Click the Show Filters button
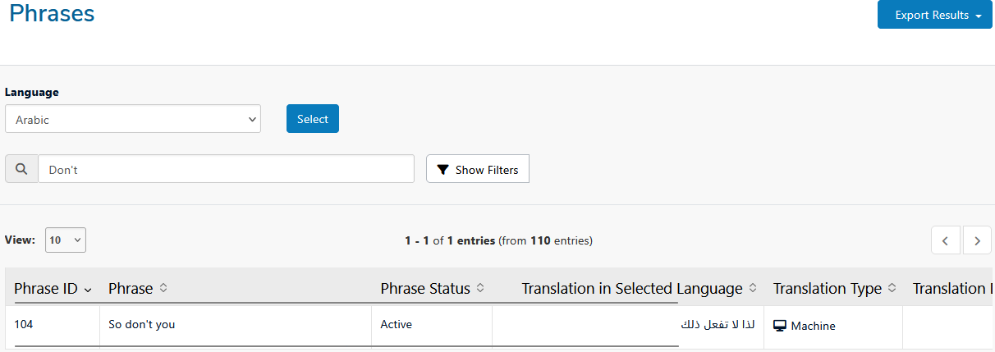Image resolution: width=995 pixels, height=352 pixels. point(478,169)
